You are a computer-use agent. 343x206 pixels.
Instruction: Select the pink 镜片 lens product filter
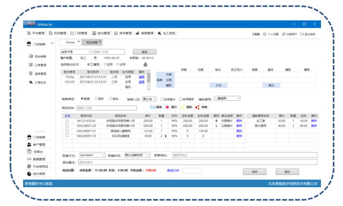pyautogui.click(x=171, y=107)
